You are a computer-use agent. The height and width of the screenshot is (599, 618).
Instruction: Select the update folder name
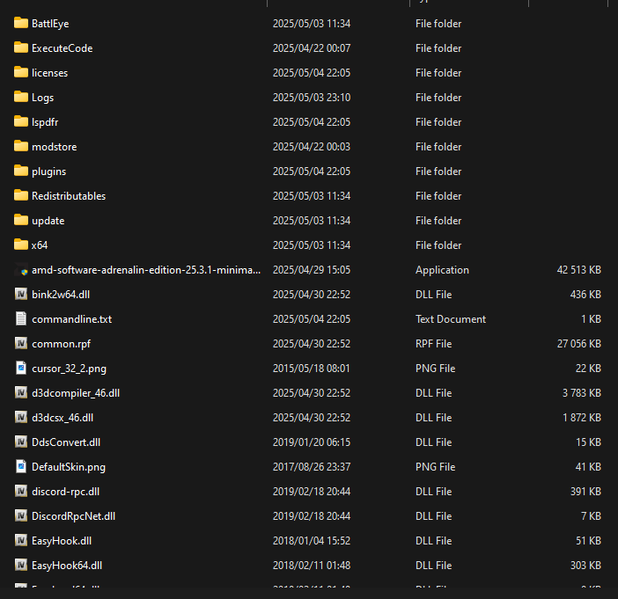point(48,221)
